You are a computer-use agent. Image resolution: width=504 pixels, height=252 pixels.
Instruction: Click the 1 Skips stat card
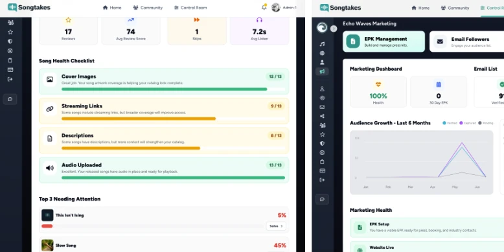click(197, 31)
